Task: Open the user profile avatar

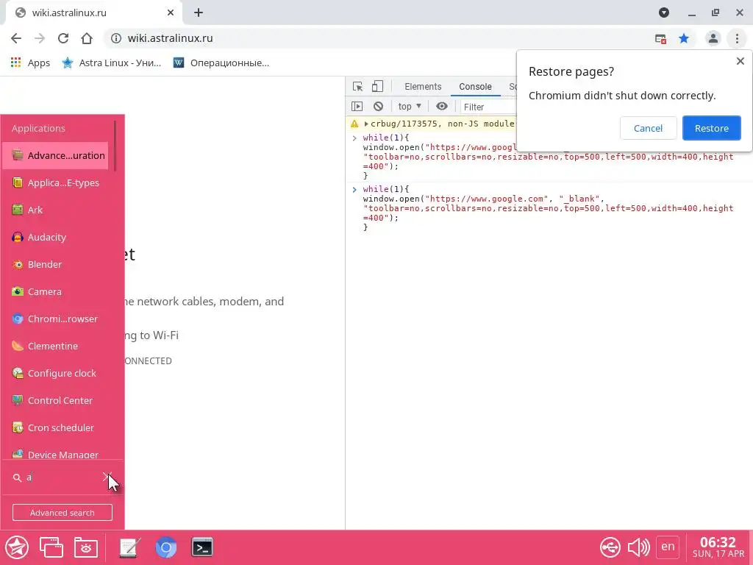Action: [713, 38]
